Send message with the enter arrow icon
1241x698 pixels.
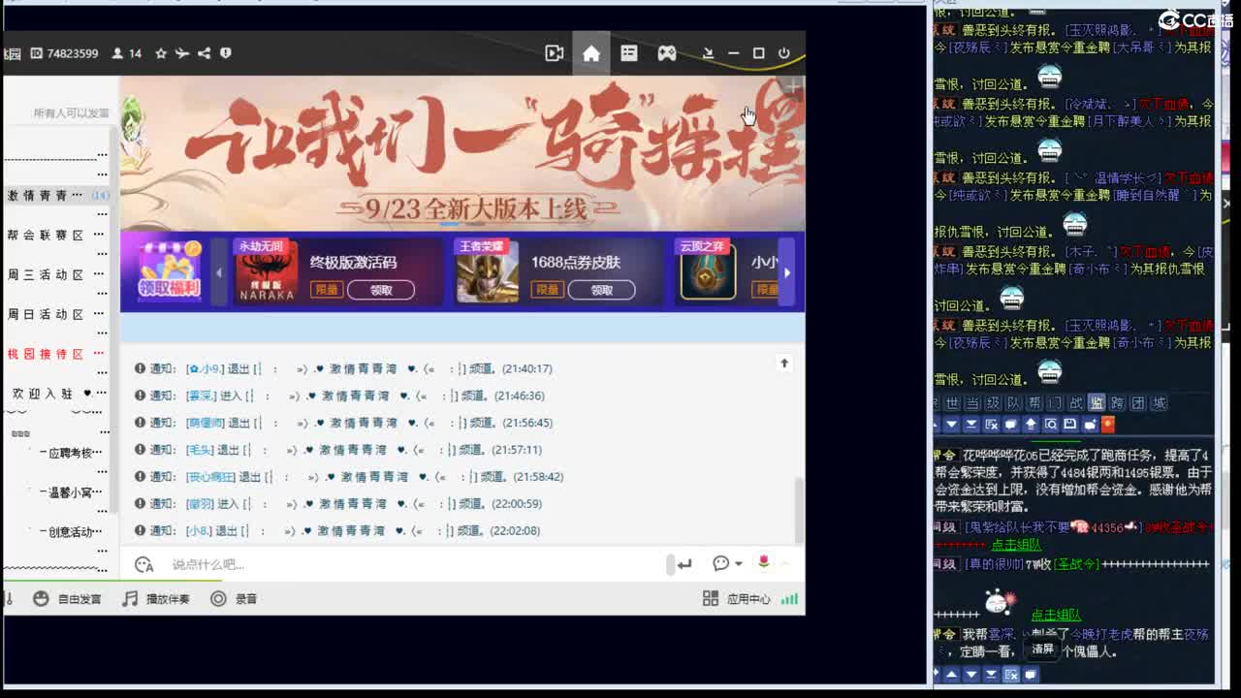[684, 564]
